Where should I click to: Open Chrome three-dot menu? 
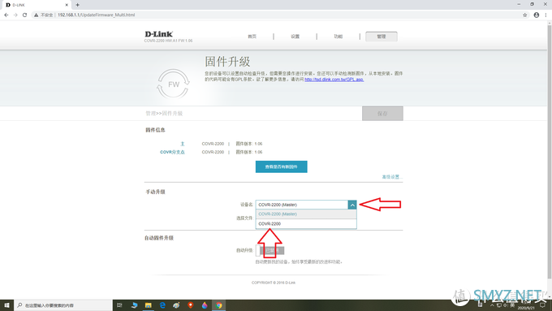[x=546, y=15]
